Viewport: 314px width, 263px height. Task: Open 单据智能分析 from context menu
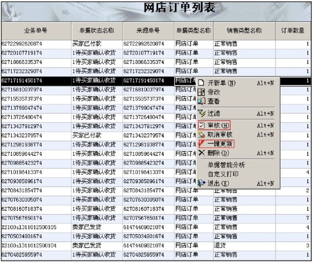pos(238,165)
